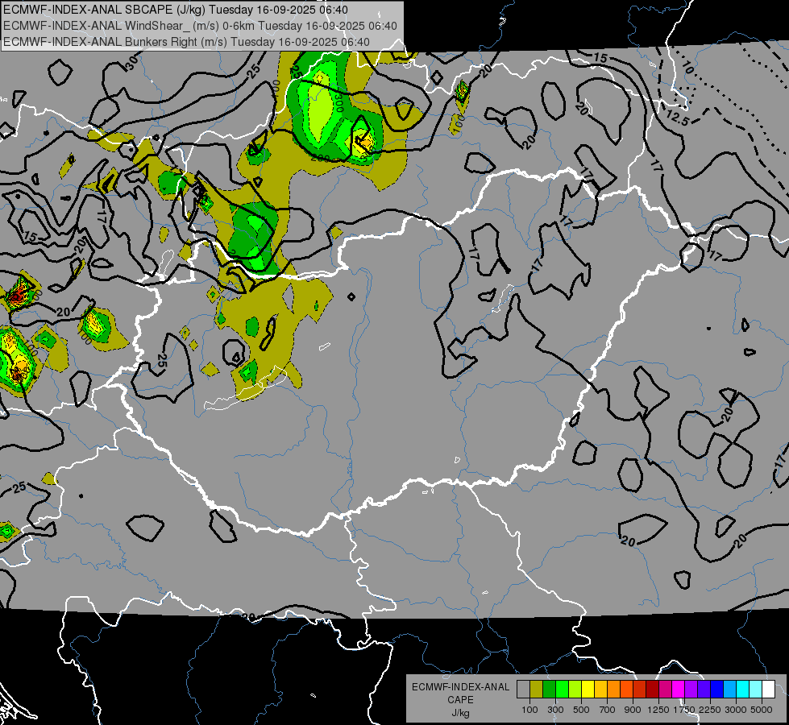Select the bright green legend swatch
Image resolution: width=789 pixels, height=725 pixels.
[x=562, y=690]
